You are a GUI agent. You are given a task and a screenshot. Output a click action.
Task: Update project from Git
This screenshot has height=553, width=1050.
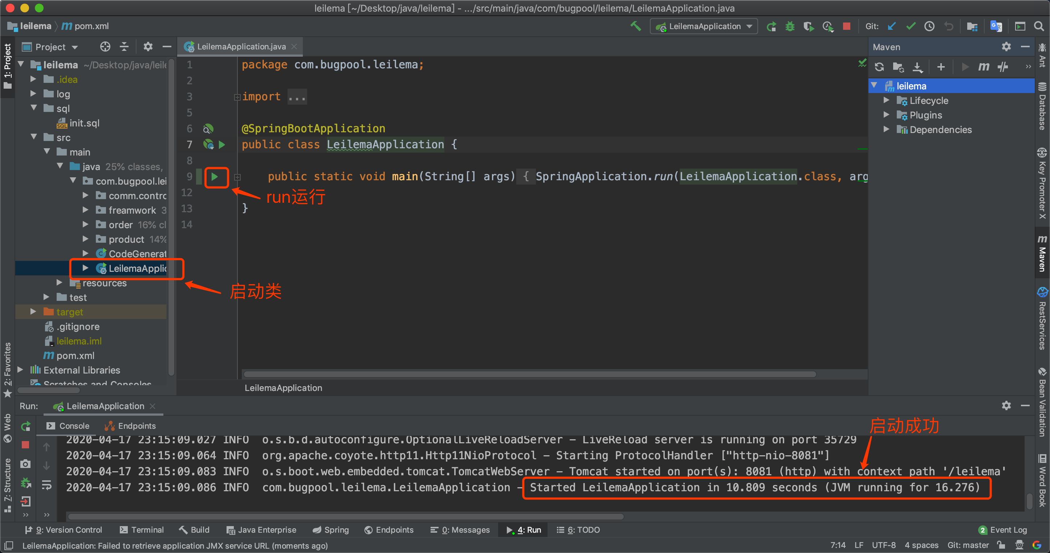[x=891, y=26]
